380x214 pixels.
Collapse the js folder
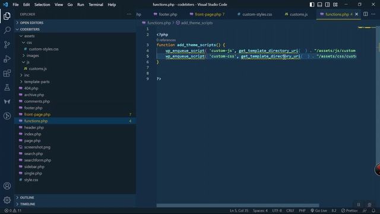[x=75, y=62]
